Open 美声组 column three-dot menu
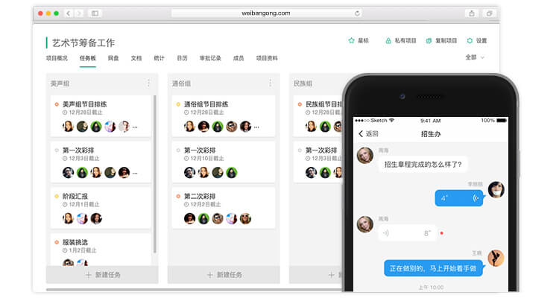The width and height of the screenshot is (559, 298). tap(148, 83)
